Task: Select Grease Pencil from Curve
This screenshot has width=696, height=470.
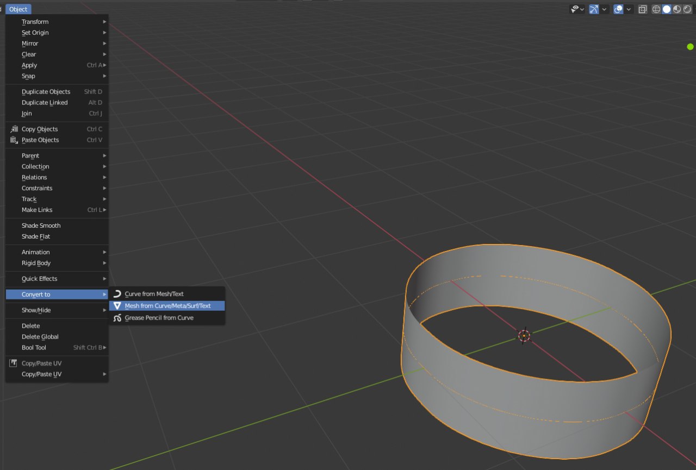Action: point(167,318)
